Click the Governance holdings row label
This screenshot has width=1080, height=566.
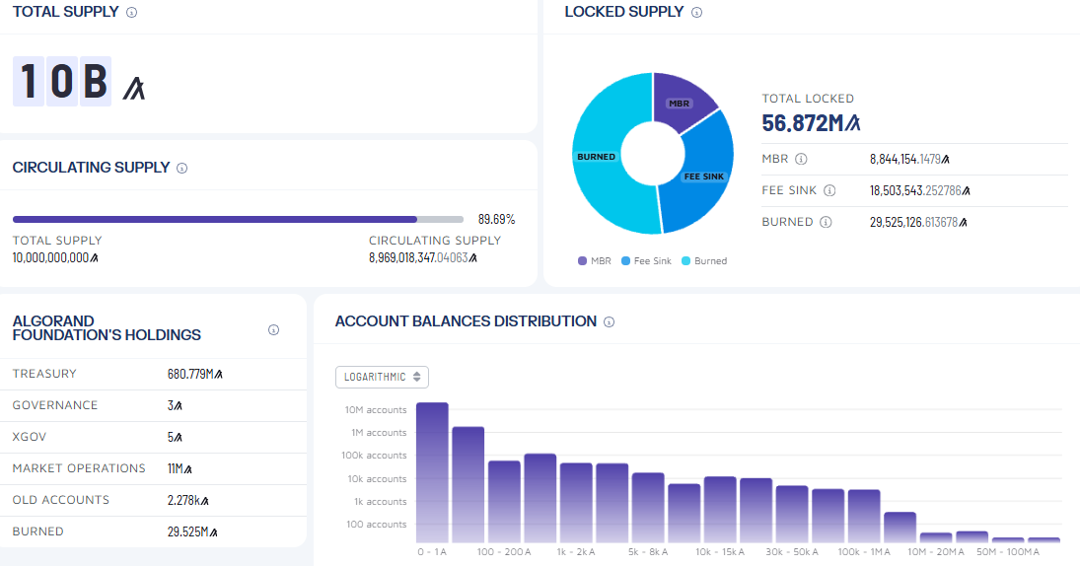coord(55,405)
